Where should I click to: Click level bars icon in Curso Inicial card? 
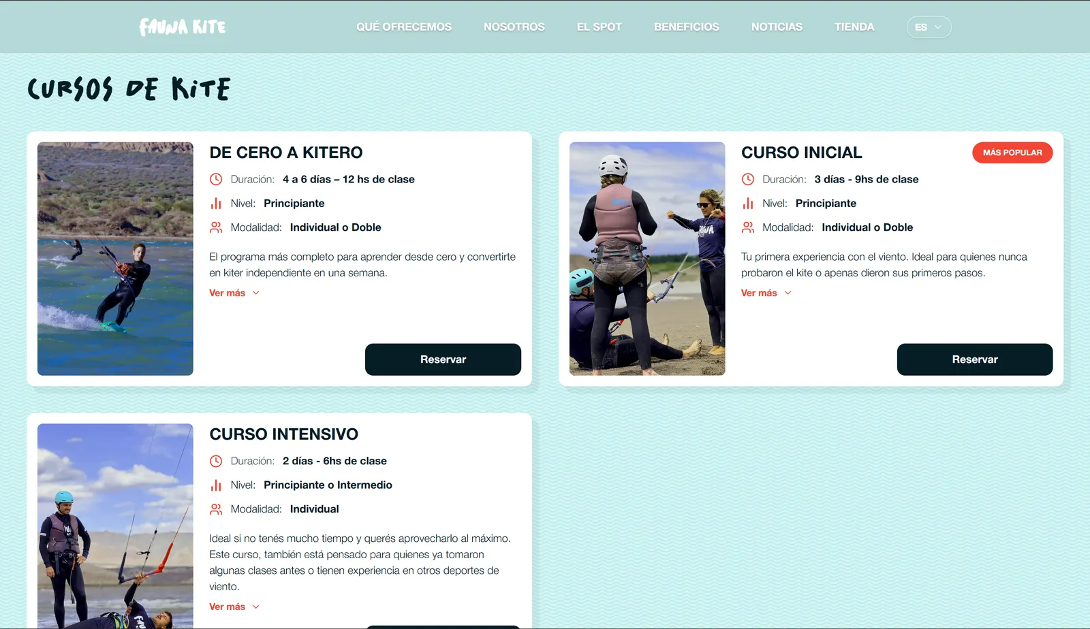tap(748, 204)
